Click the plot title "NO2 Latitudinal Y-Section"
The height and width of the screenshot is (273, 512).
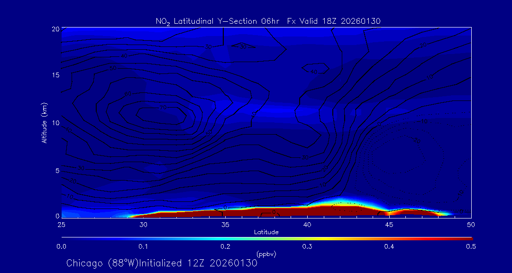tap(207, 21)
